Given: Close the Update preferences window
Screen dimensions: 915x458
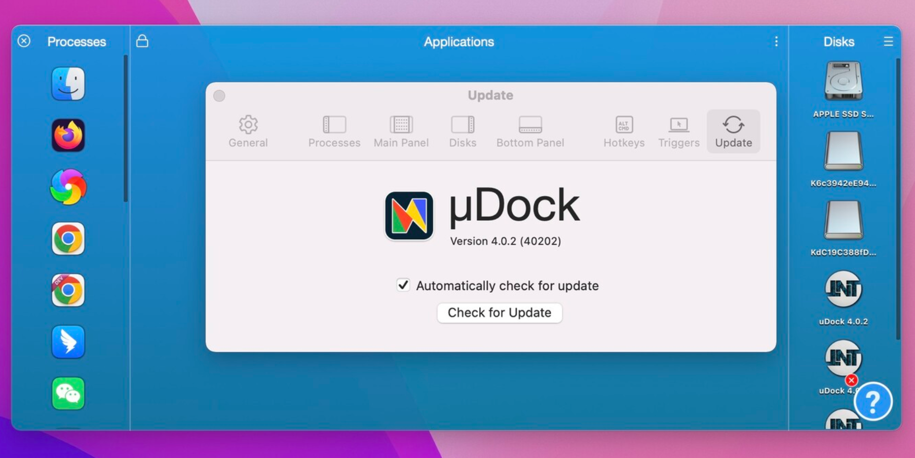Looking at the screenshot, I should tap(219, 96).
